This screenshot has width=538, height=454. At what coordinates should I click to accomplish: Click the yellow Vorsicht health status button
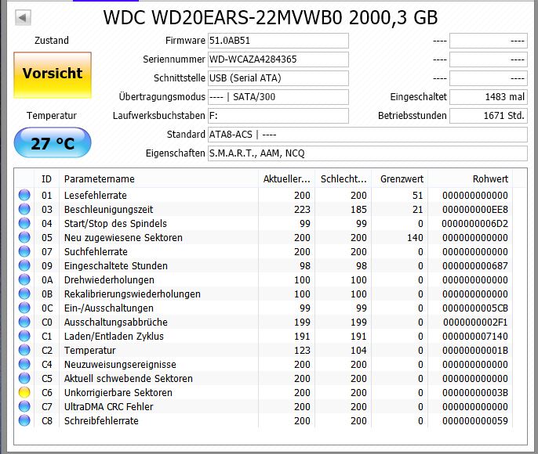(53, 75)
